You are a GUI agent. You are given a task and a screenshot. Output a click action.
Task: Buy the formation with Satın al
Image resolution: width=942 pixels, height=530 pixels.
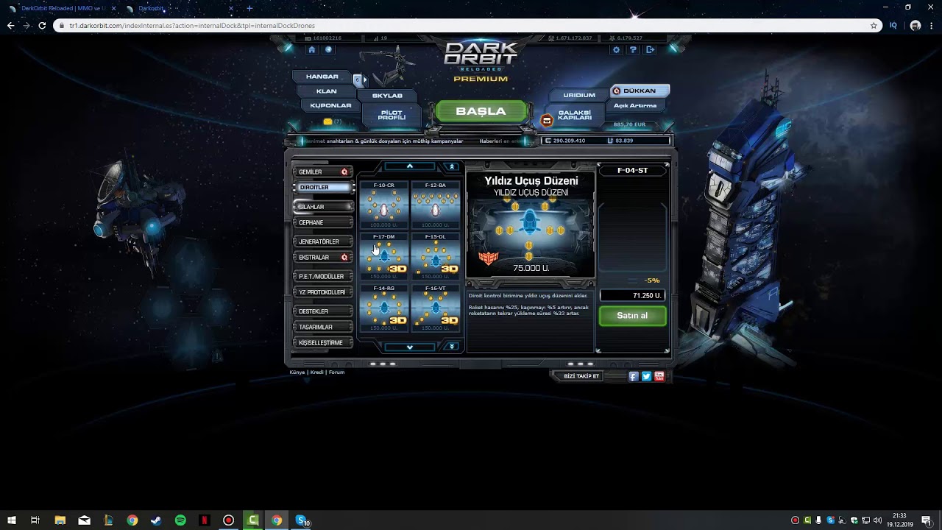coord(632,316)
